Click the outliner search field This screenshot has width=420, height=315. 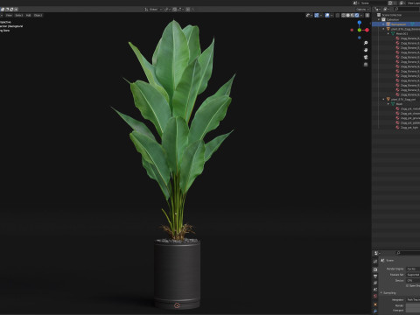coord(407,9)
